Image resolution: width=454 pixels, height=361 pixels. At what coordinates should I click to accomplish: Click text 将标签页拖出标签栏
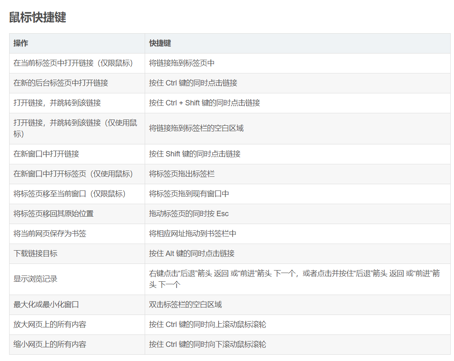pos(182,174)
